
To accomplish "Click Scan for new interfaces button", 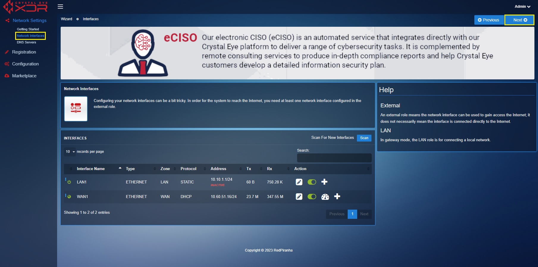I will tap(364, 138).
